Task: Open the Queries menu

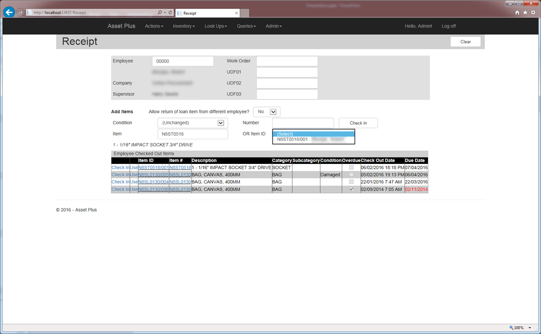Action: 247,26
